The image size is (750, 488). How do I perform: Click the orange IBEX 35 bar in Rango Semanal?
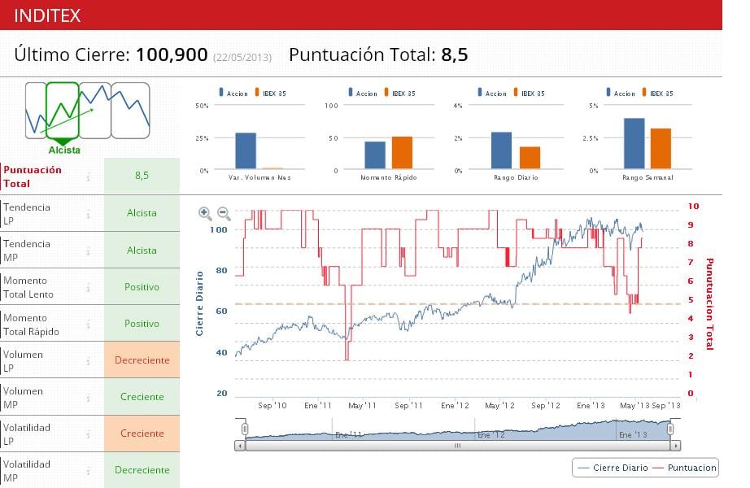(x=661, y=148)
